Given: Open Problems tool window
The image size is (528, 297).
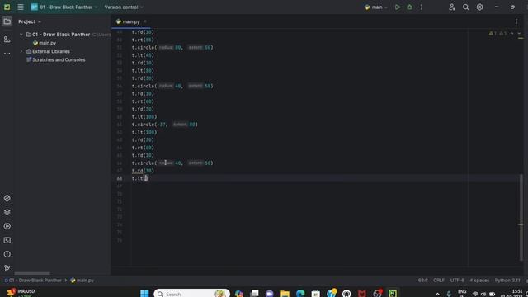Looking at the screenshot, I should (7, 254).
